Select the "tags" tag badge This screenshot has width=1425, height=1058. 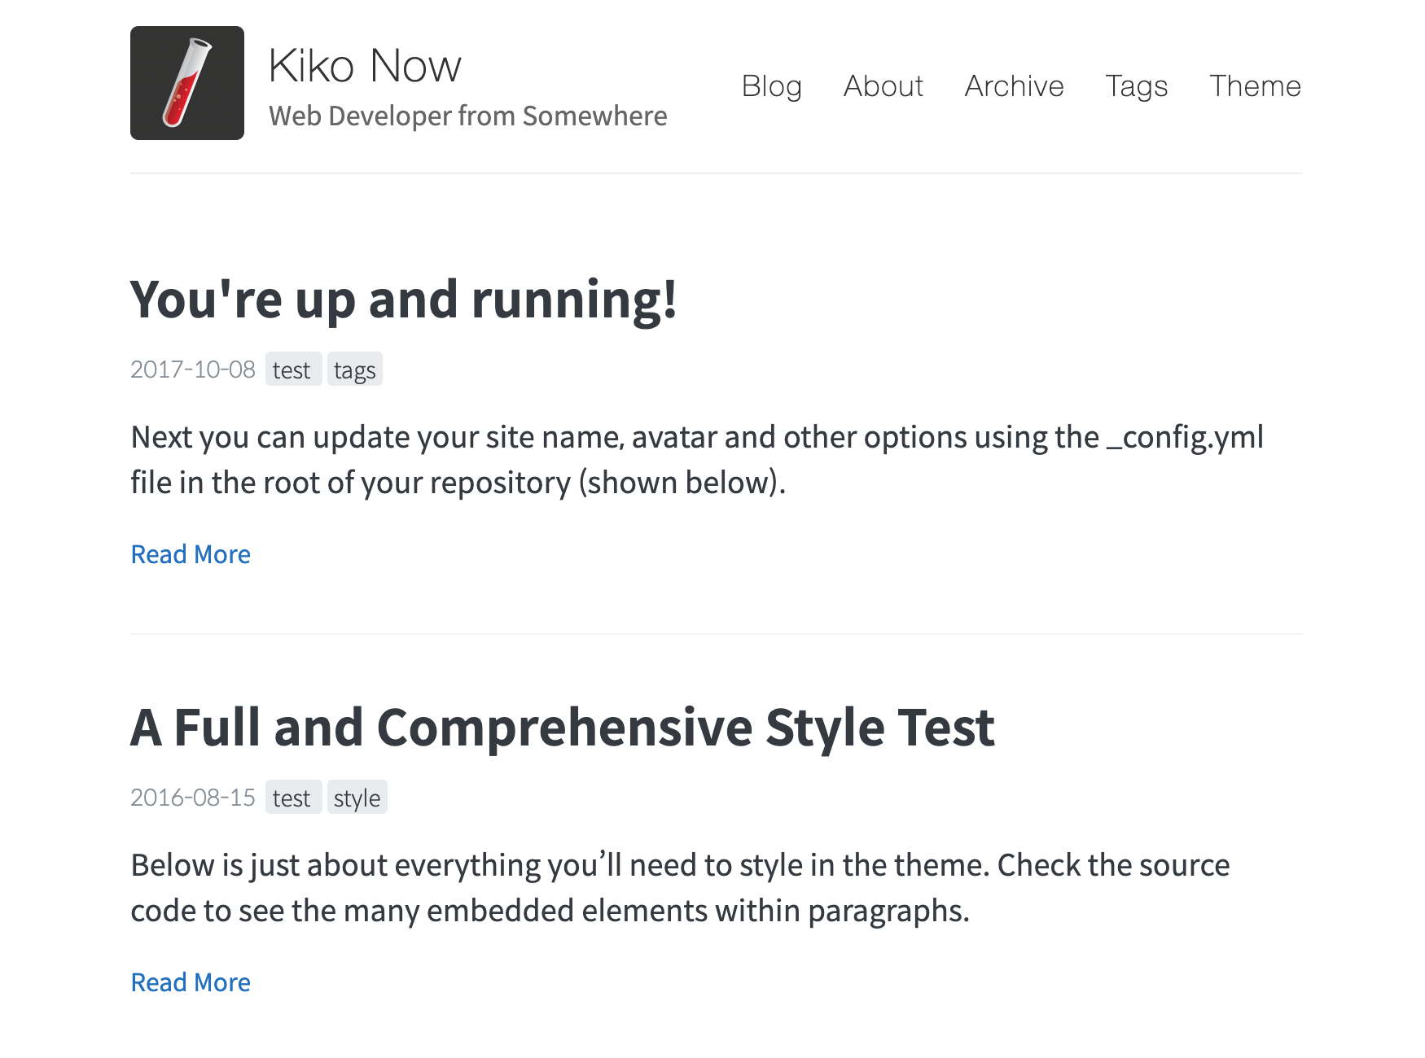pos(354,370)
